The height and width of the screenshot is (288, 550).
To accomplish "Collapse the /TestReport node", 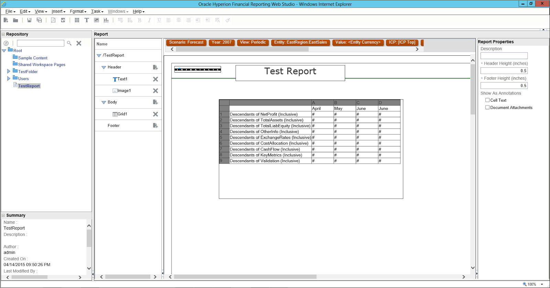I will click(99, 55).
